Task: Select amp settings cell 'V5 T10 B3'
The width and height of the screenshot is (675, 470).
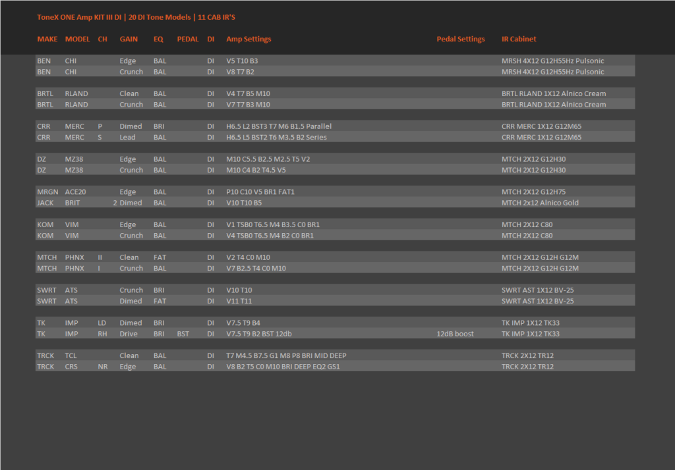Action: [242, 61]
